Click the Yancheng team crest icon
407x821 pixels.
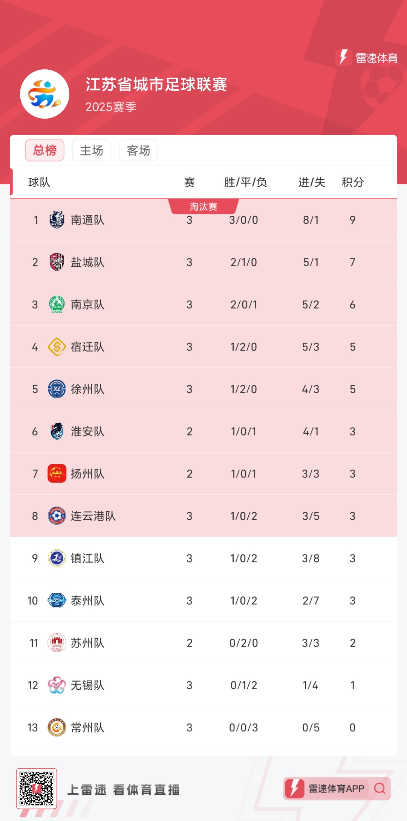pyautogui.click(x=57, y=262)
